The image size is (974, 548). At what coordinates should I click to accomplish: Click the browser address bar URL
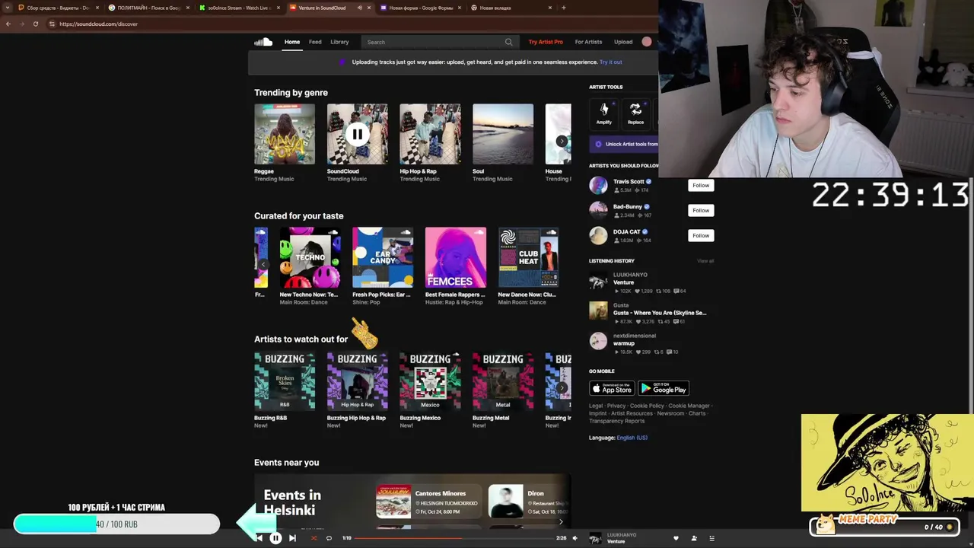(x=98, y=24)
